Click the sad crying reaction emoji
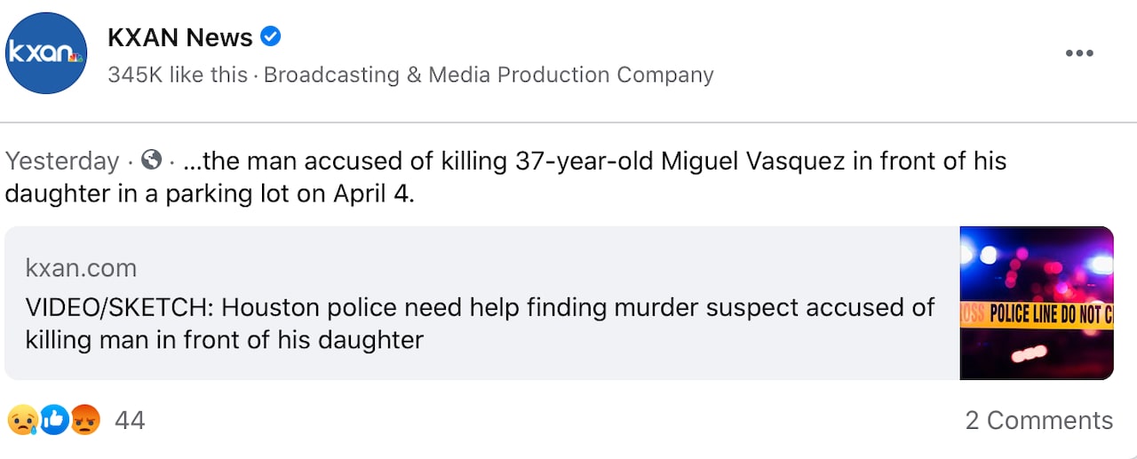 coord(20,420)
